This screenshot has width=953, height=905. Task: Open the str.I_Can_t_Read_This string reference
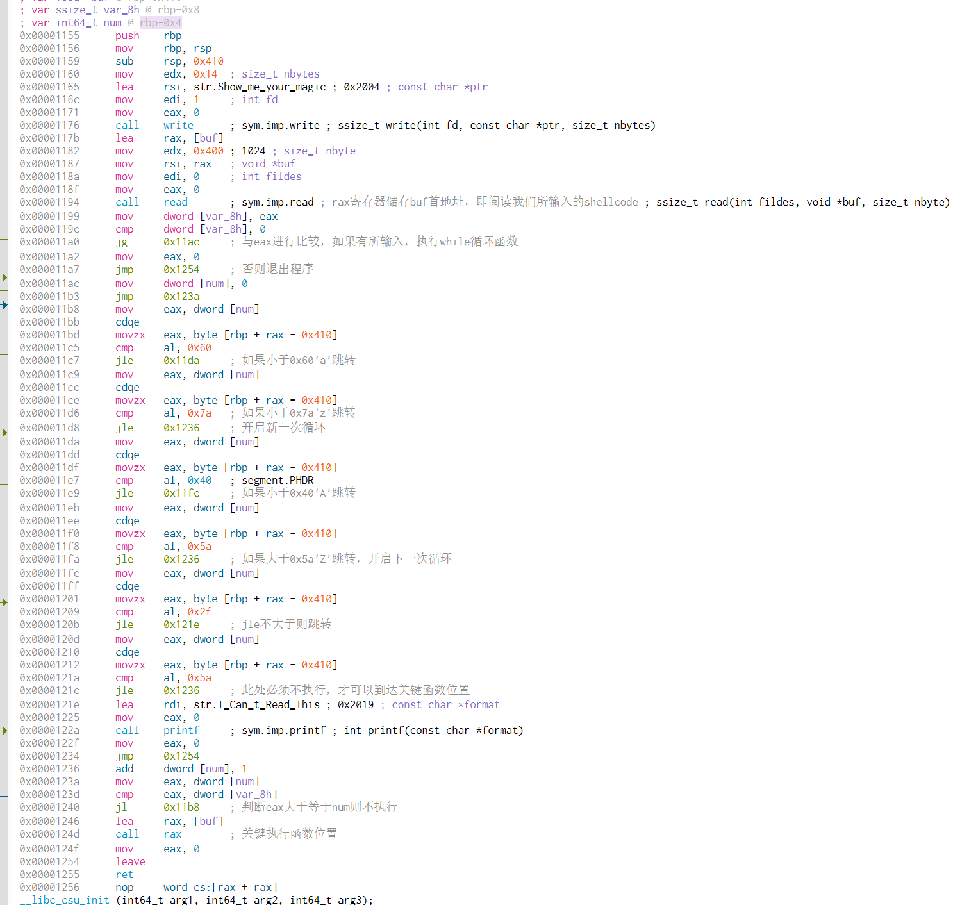pos(256,705)
